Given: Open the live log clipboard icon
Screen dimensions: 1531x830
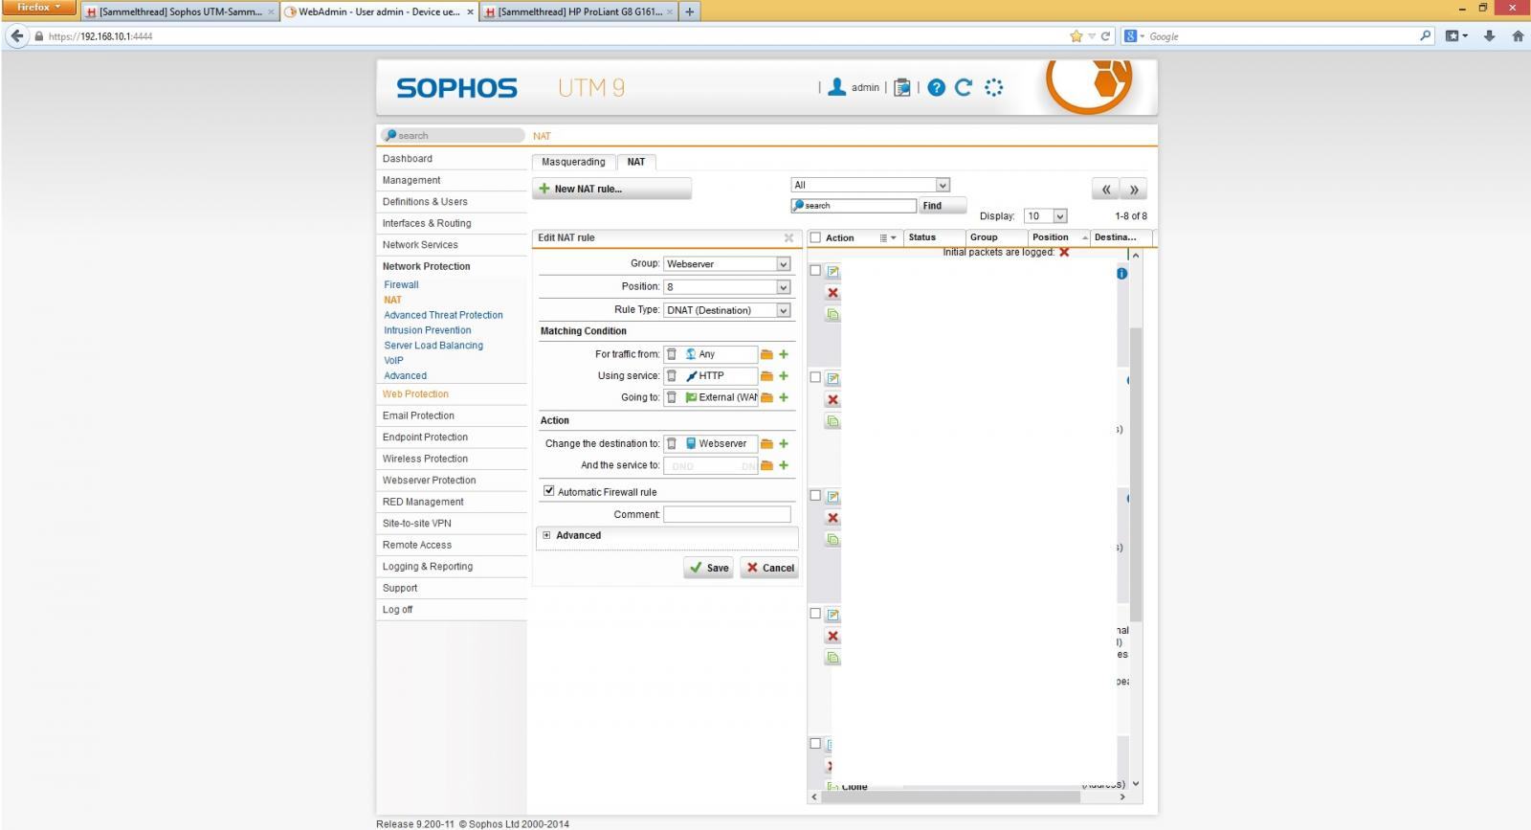Looking at the screenshot, I should (x=901, y=88).
